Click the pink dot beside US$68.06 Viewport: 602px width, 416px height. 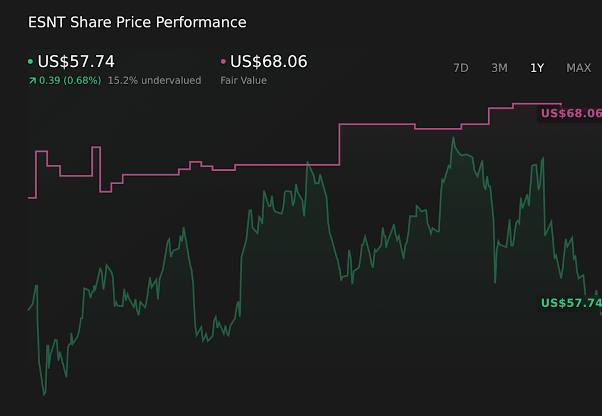(x=223, y=61)
